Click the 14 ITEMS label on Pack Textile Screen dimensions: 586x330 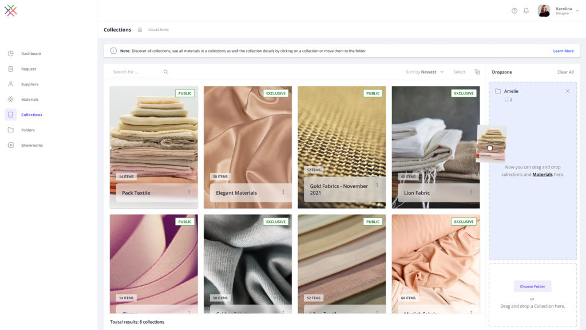pos(126,176)
